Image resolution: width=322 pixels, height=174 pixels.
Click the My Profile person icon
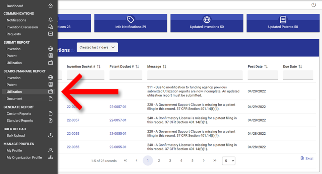(x=50, y=150)
